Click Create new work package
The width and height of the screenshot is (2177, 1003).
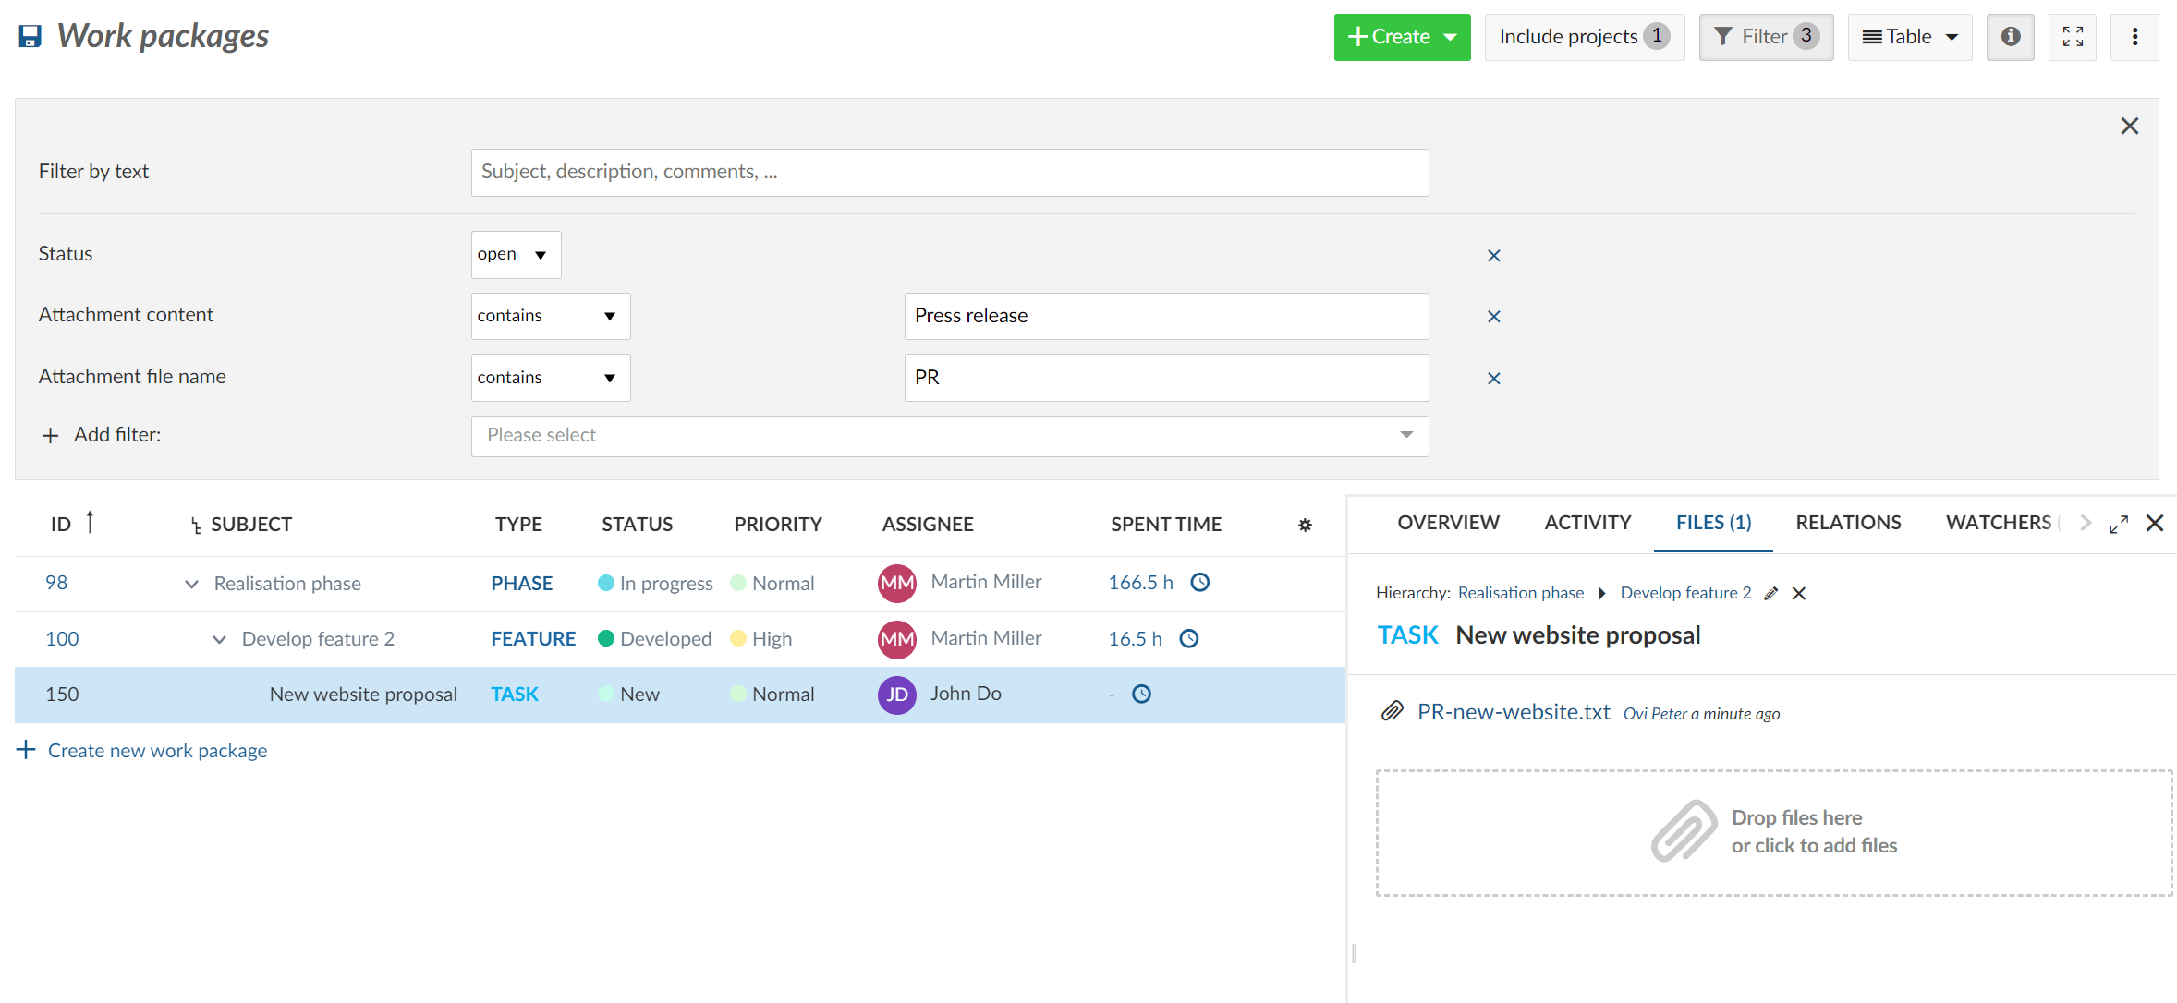coord(156,750)
